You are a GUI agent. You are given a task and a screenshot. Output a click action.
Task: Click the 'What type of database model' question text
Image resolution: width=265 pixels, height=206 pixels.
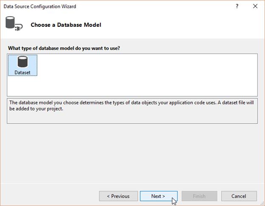point(64,48)
